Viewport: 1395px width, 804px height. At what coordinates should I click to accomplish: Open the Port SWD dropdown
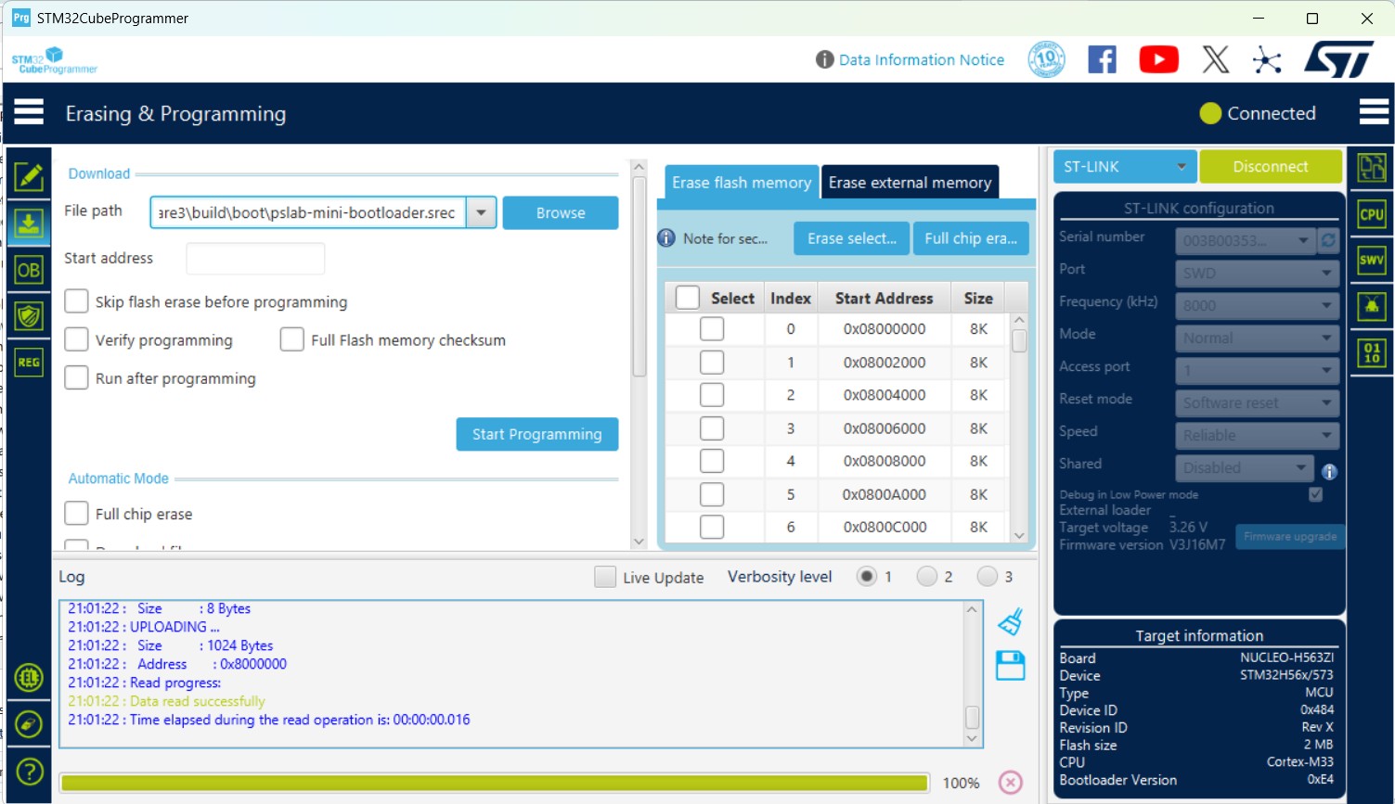click(1257, 273)
